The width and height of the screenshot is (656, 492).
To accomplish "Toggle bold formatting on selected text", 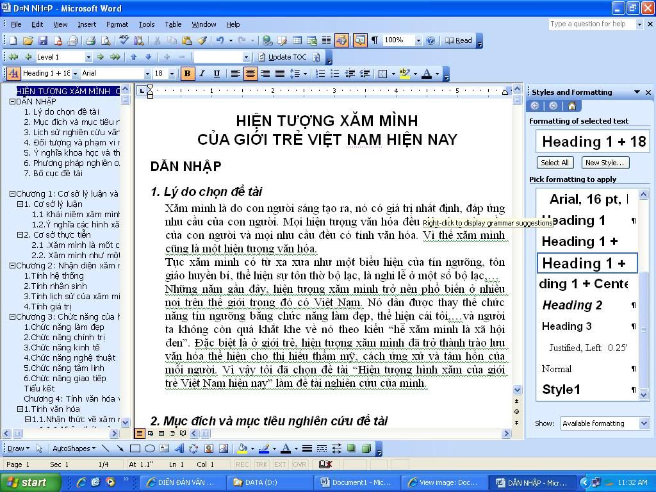I will tap(187, 73).
